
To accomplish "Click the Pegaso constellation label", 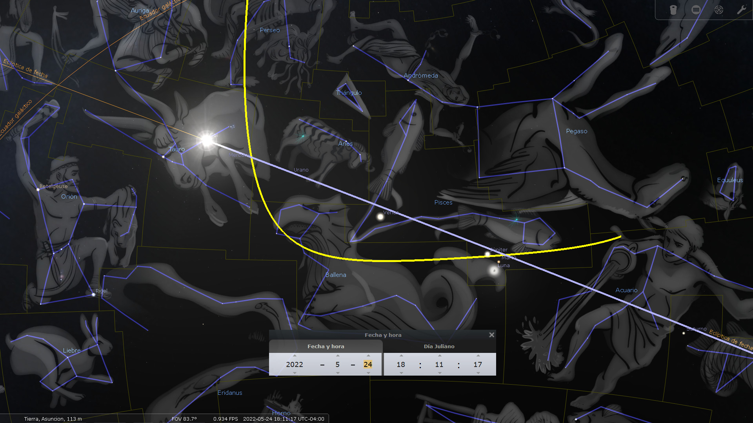I will coord(577,131).
